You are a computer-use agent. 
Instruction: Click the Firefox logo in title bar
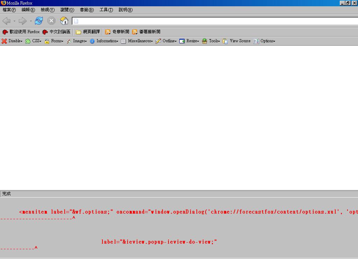pos(3,3)
